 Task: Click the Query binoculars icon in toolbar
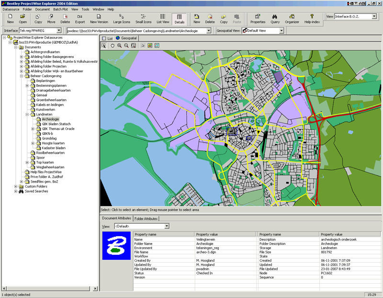pyautogui.click(x=275, y=18)
